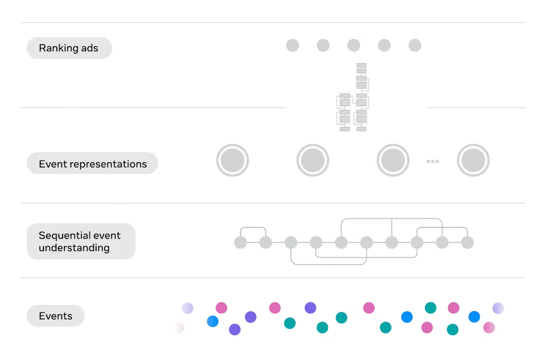Click the middle gray dot in Ranking ads row

[x=354, y=46]
